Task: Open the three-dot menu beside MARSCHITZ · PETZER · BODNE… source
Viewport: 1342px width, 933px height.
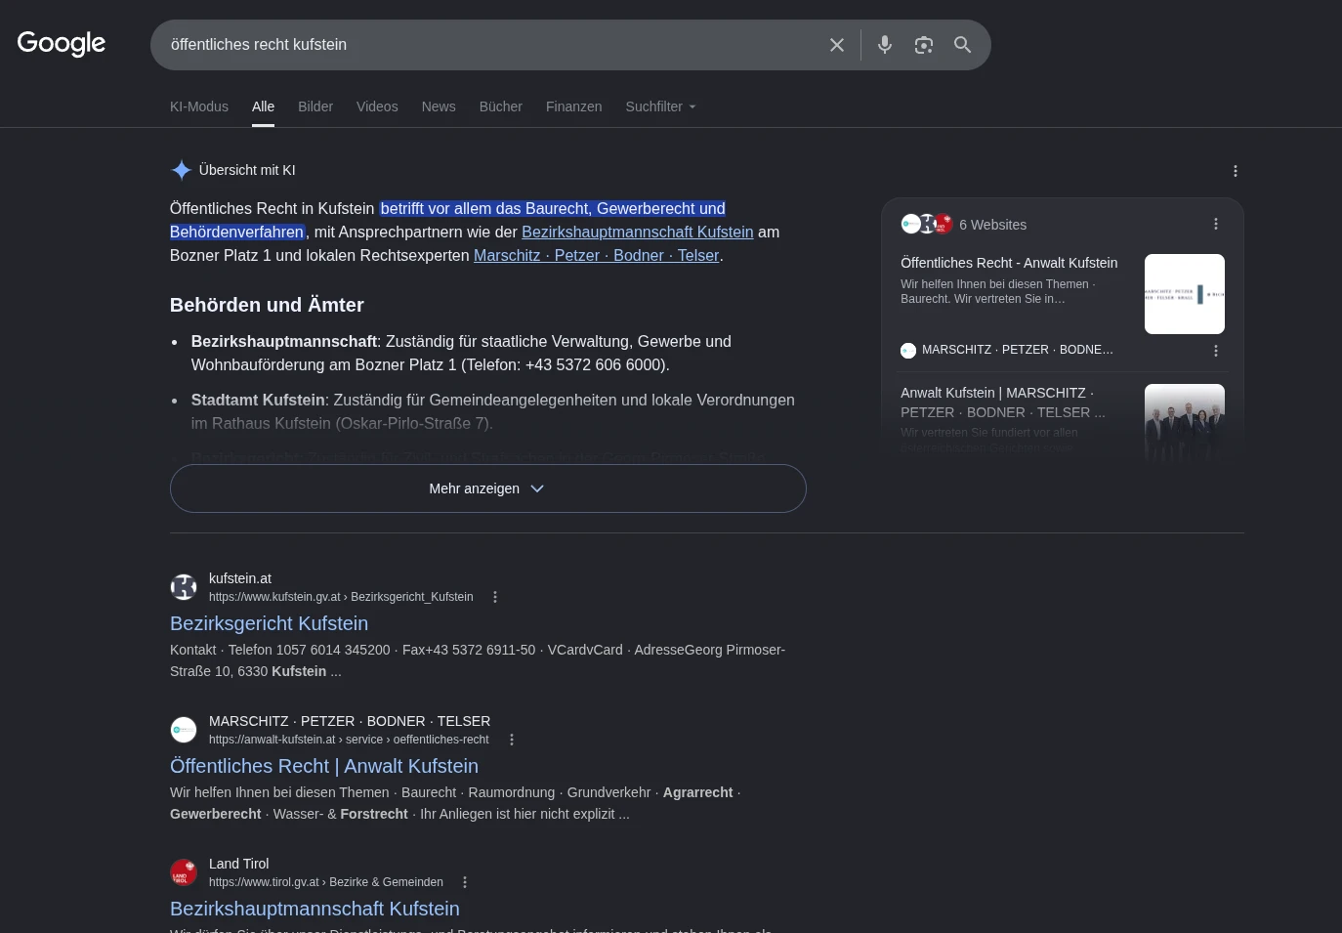Action: [x=1216, y=351]
